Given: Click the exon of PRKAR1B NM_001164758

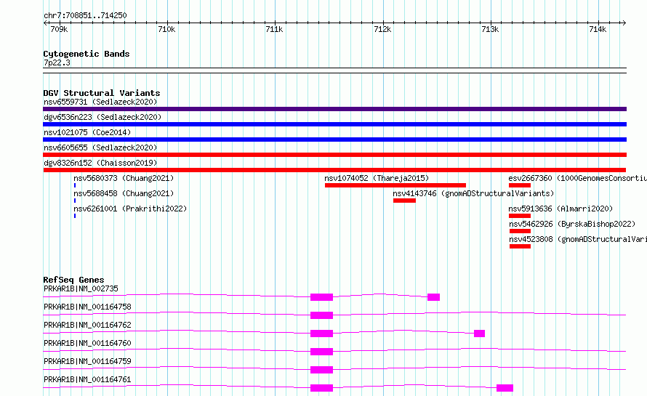Looking at the screenshot, I should pos(321,315).
